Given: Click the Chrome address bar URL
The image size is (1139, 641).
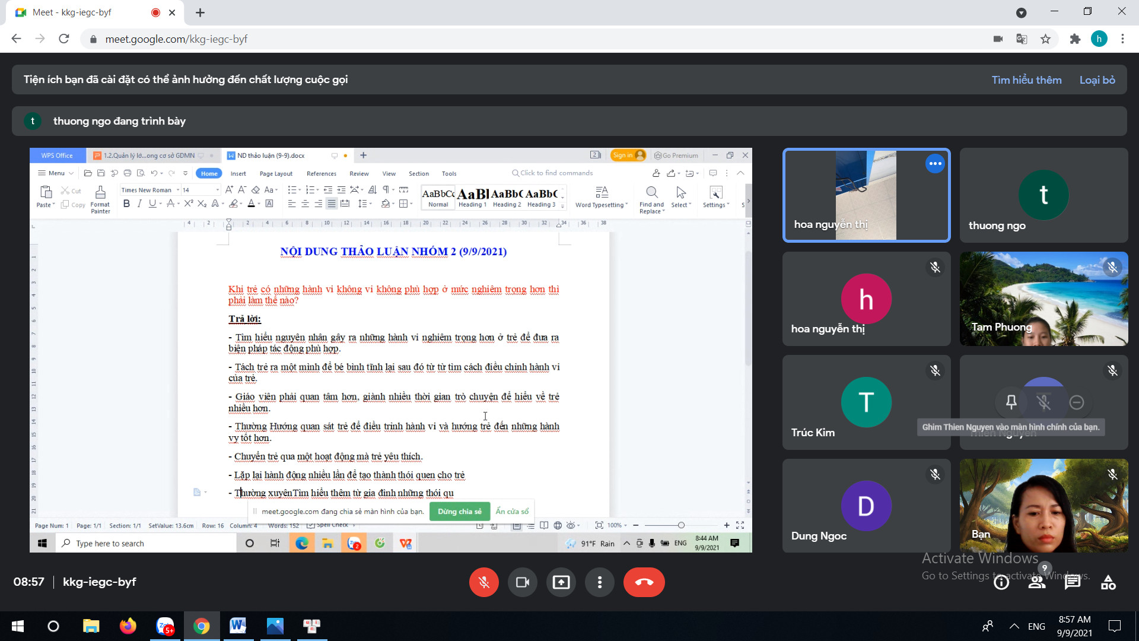Looking at the screenshot, I should point(176,39).
